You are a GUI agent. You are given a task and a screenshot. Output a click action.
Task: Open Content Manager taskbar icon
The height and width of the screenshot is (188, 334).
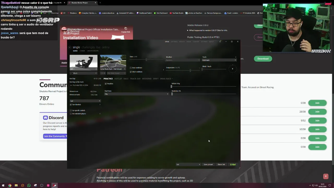coord(55,185)
